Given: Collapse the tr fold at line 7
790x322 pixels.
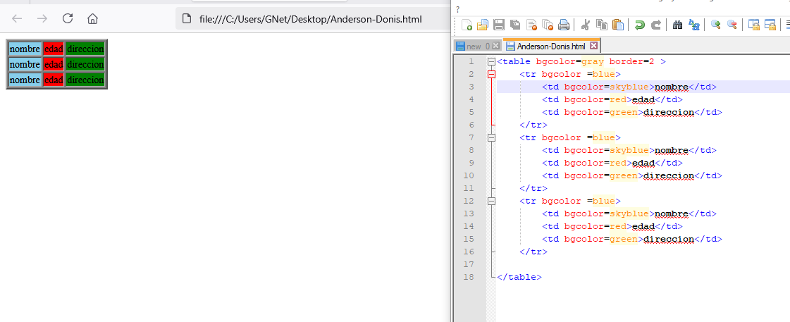Looking at the screenshot, I should click(x=492, y=137).
